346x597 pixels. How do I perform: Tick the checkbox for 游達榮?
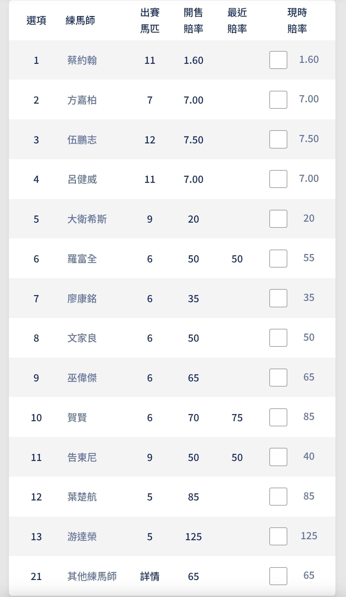point(278,536)
